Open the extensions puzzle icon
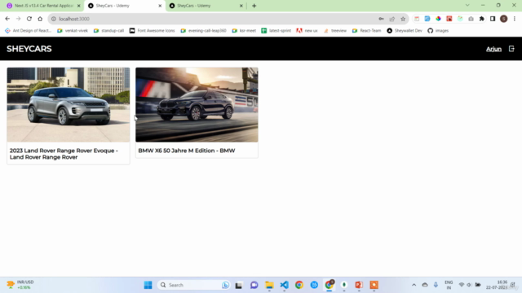 pyautogui.click(x=482, y=19)
